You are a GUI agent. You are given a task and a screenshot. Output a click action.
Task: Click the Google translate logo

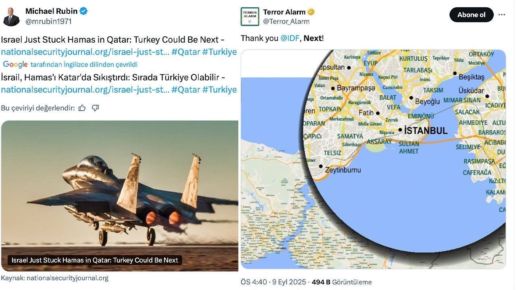coord(15,64)
